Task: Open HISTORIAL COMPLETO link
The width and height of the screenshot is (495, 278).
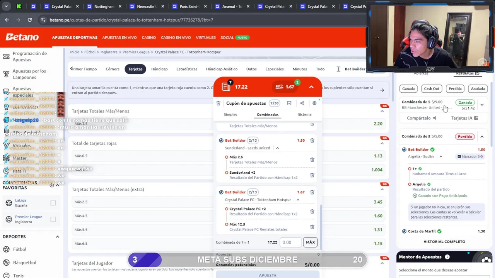Action: [444, 242]
